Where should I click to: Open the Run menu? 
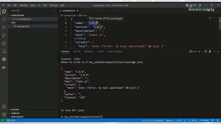(45, 5)
